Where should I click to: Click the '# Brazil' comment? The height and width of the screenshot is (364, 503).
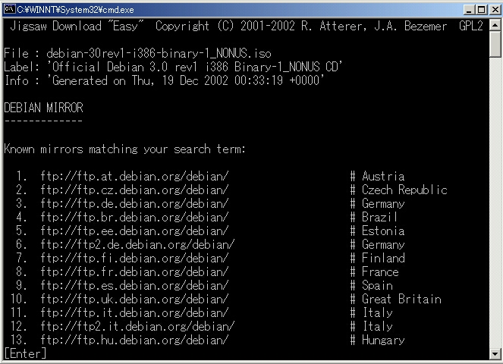[374, 217]
